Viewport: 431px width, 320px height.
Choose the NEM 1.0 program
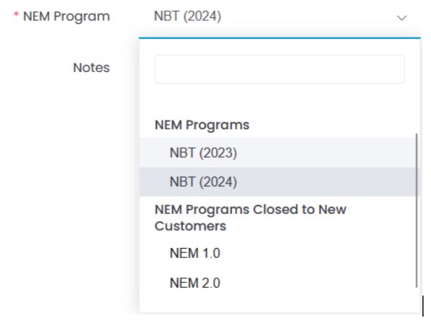click(278, 253)
